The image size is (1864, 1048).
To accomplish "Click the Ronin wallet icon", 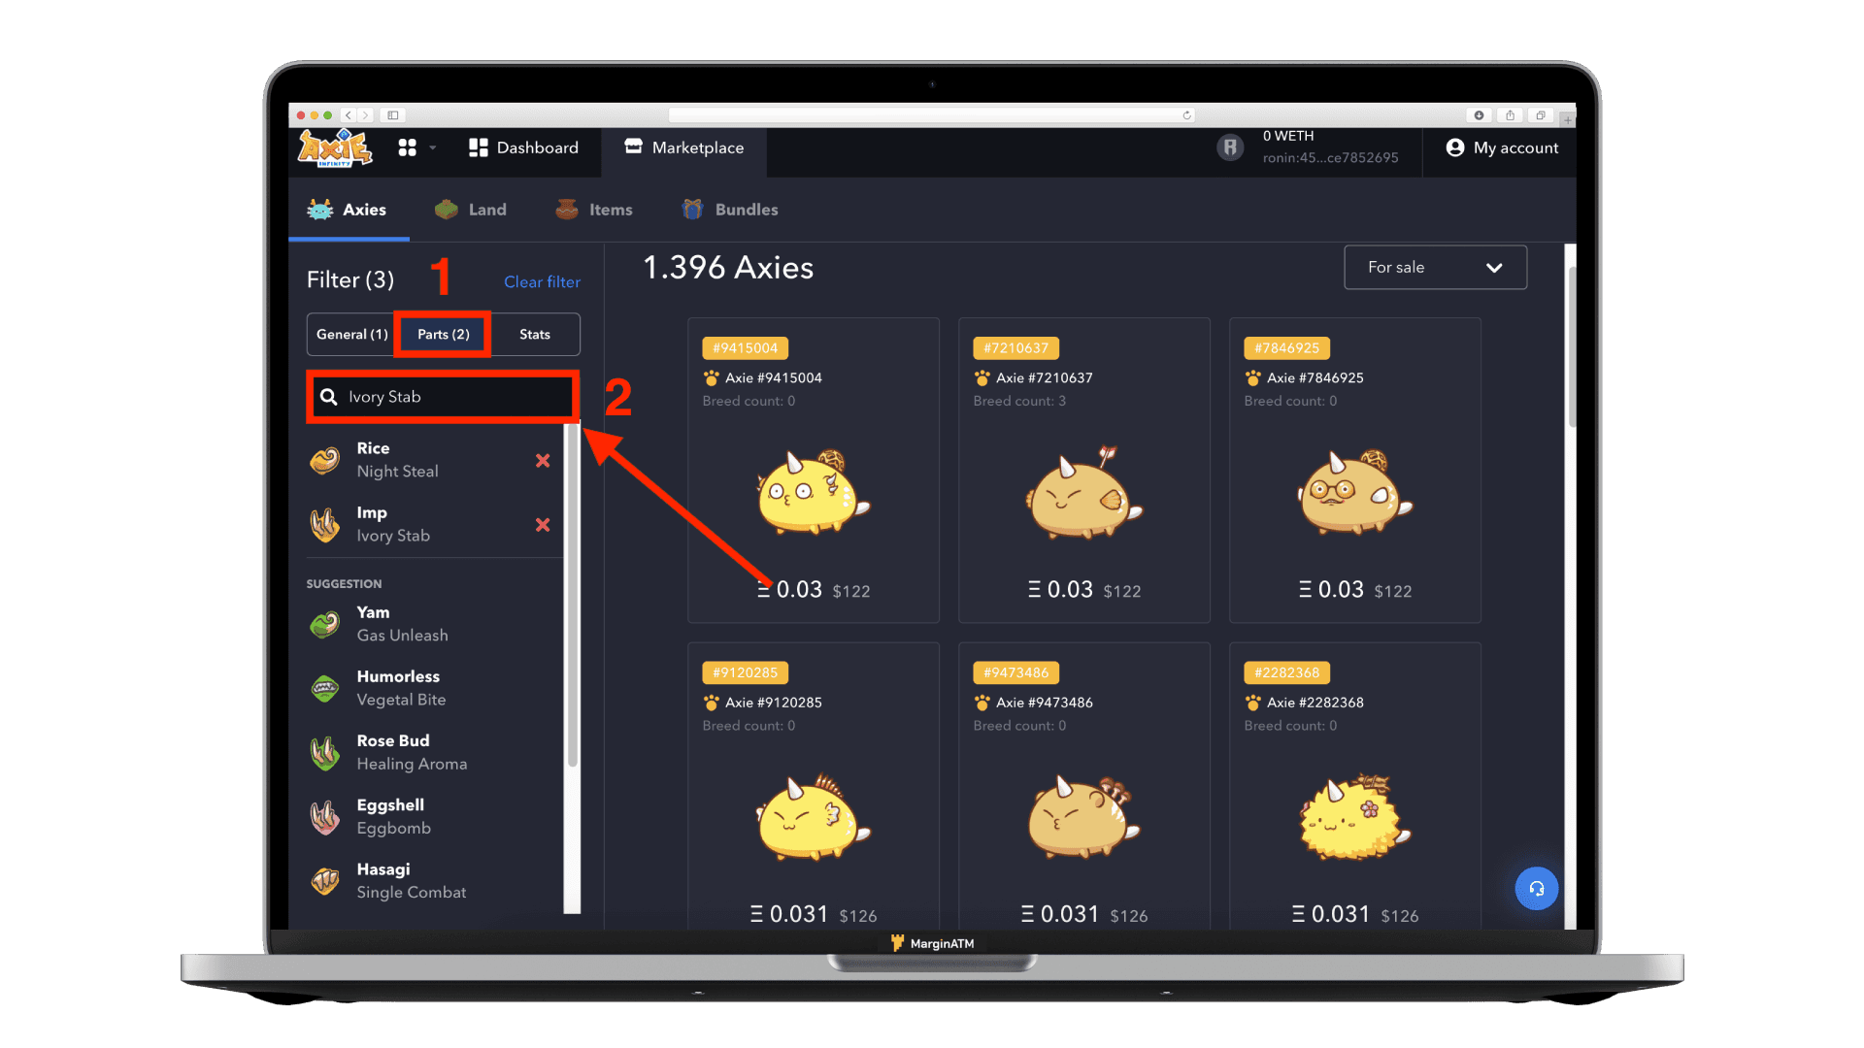I will [x=1230, y=147].
